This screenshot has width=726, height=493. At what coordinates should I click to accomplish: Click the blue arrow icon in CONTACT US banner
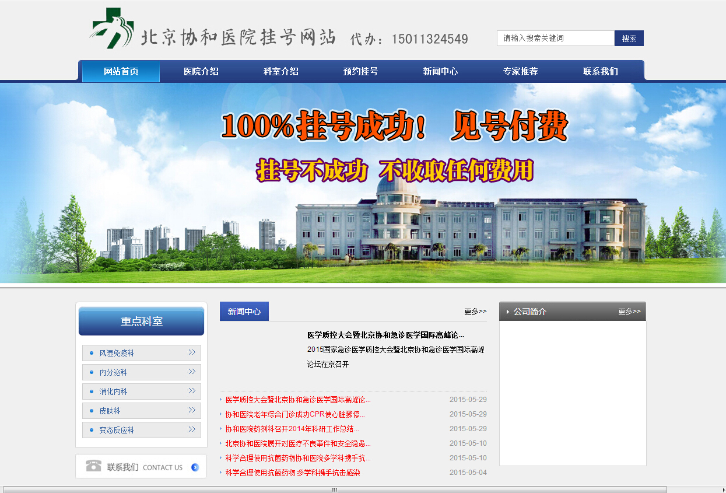(195, 467)
